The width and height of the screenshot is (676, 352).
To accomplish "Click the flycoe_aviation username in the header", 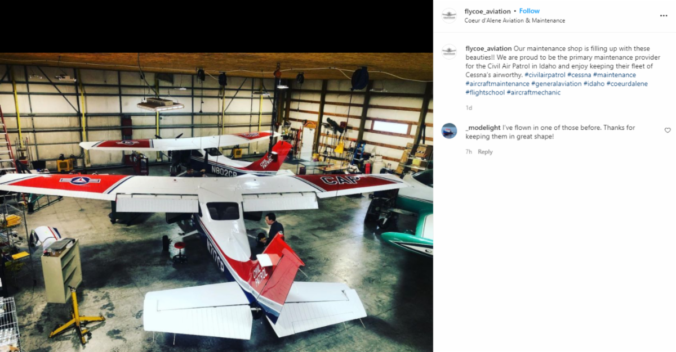I will [487, 11].
